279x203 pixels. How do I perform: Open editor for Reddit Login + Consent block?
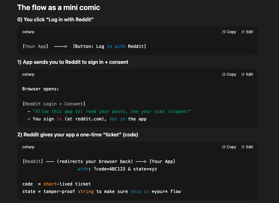[247, 74]
